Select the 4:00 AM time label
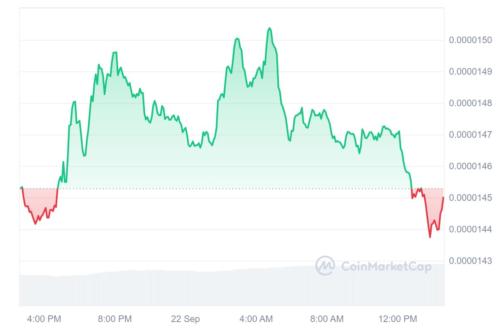The width and height of the screenshot is (498, 332). click(256, 319)
